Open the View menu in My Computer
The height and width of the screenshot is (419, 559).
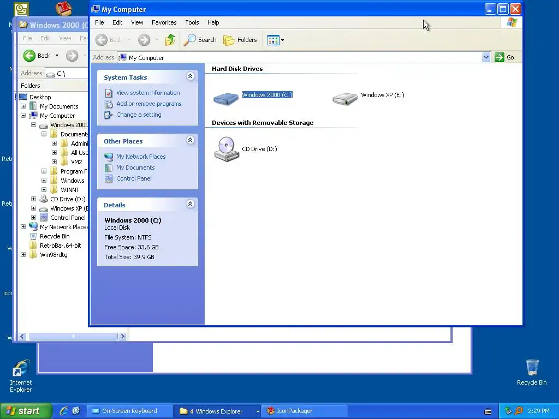[137, 22]
